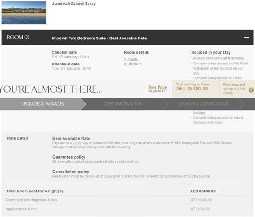This screenshot has height=217, width=255.
Task: Click the Imperial Two Bedroom Suite title
Action: [99, 38]
